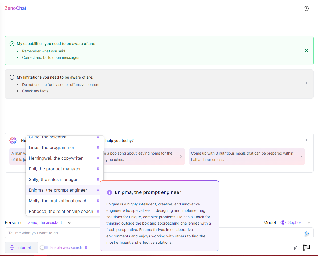
Task: Click help icon next to Phil, the product manager
Action: tap(98, 169)
